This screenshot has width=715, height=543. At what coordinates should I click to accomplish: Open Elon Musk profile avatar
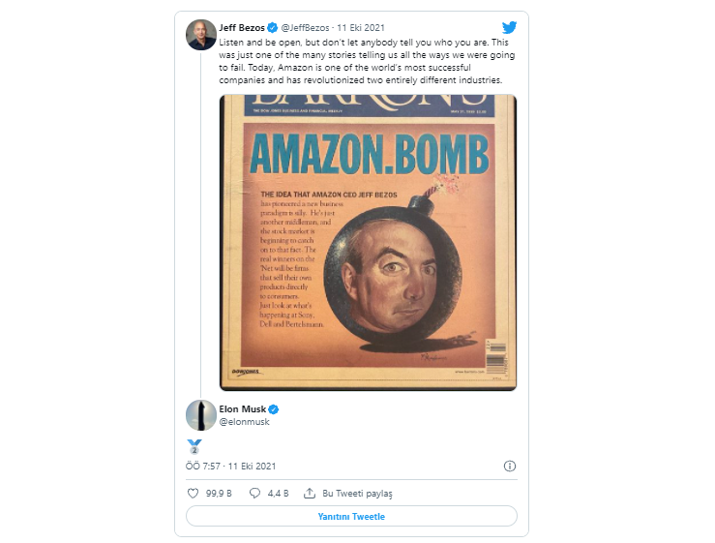pyautogui.click(x=201, y=415)
